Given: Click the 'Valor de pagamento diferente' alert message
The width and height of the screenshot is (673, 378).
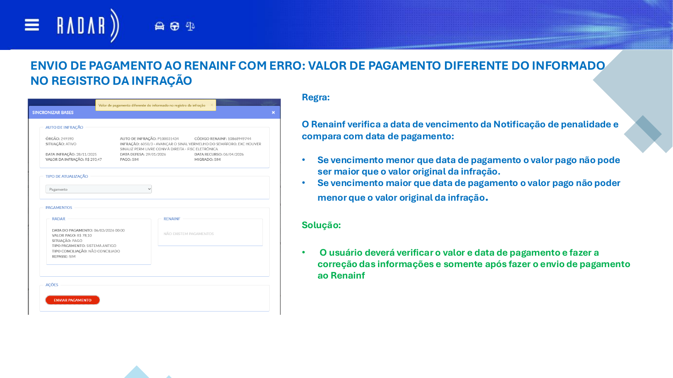Looking at the screenshot, I should (152, 105).
